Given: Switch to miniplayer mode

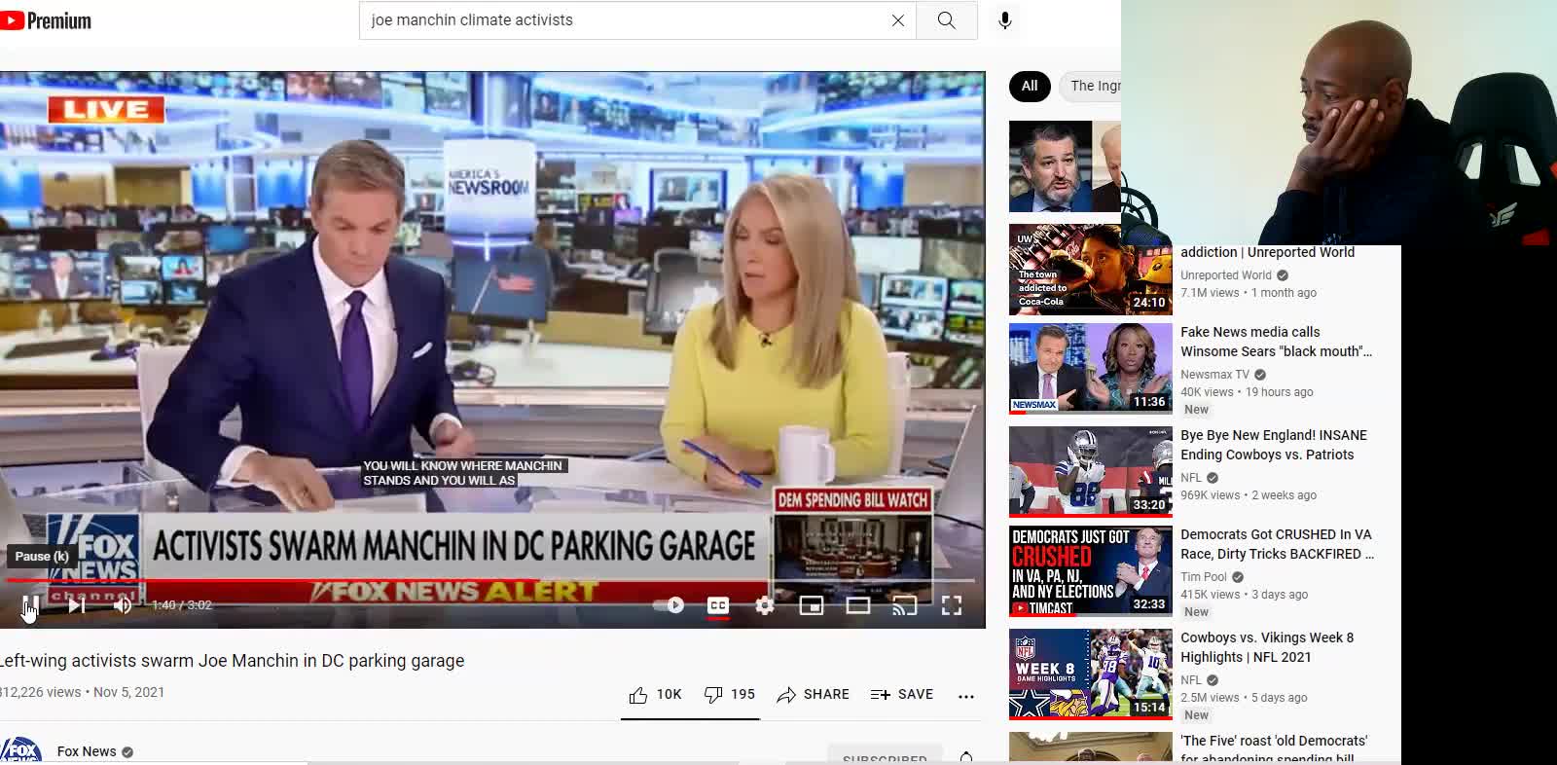Looking at the screenshot, I should 812,605.
